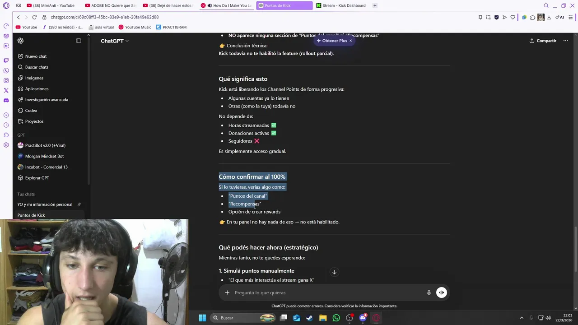Open chat YO y mi información personal
This screenshot has width=578, height=325.
[45, 204]
